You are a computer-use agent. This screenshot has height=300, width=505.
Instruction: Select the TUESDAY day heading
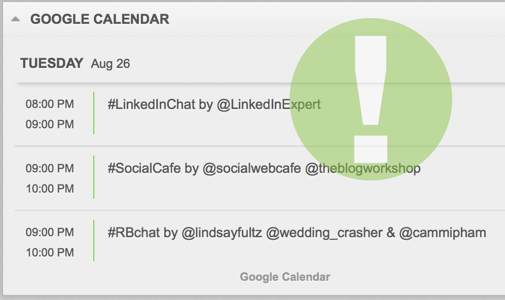(x=51, y=63)
